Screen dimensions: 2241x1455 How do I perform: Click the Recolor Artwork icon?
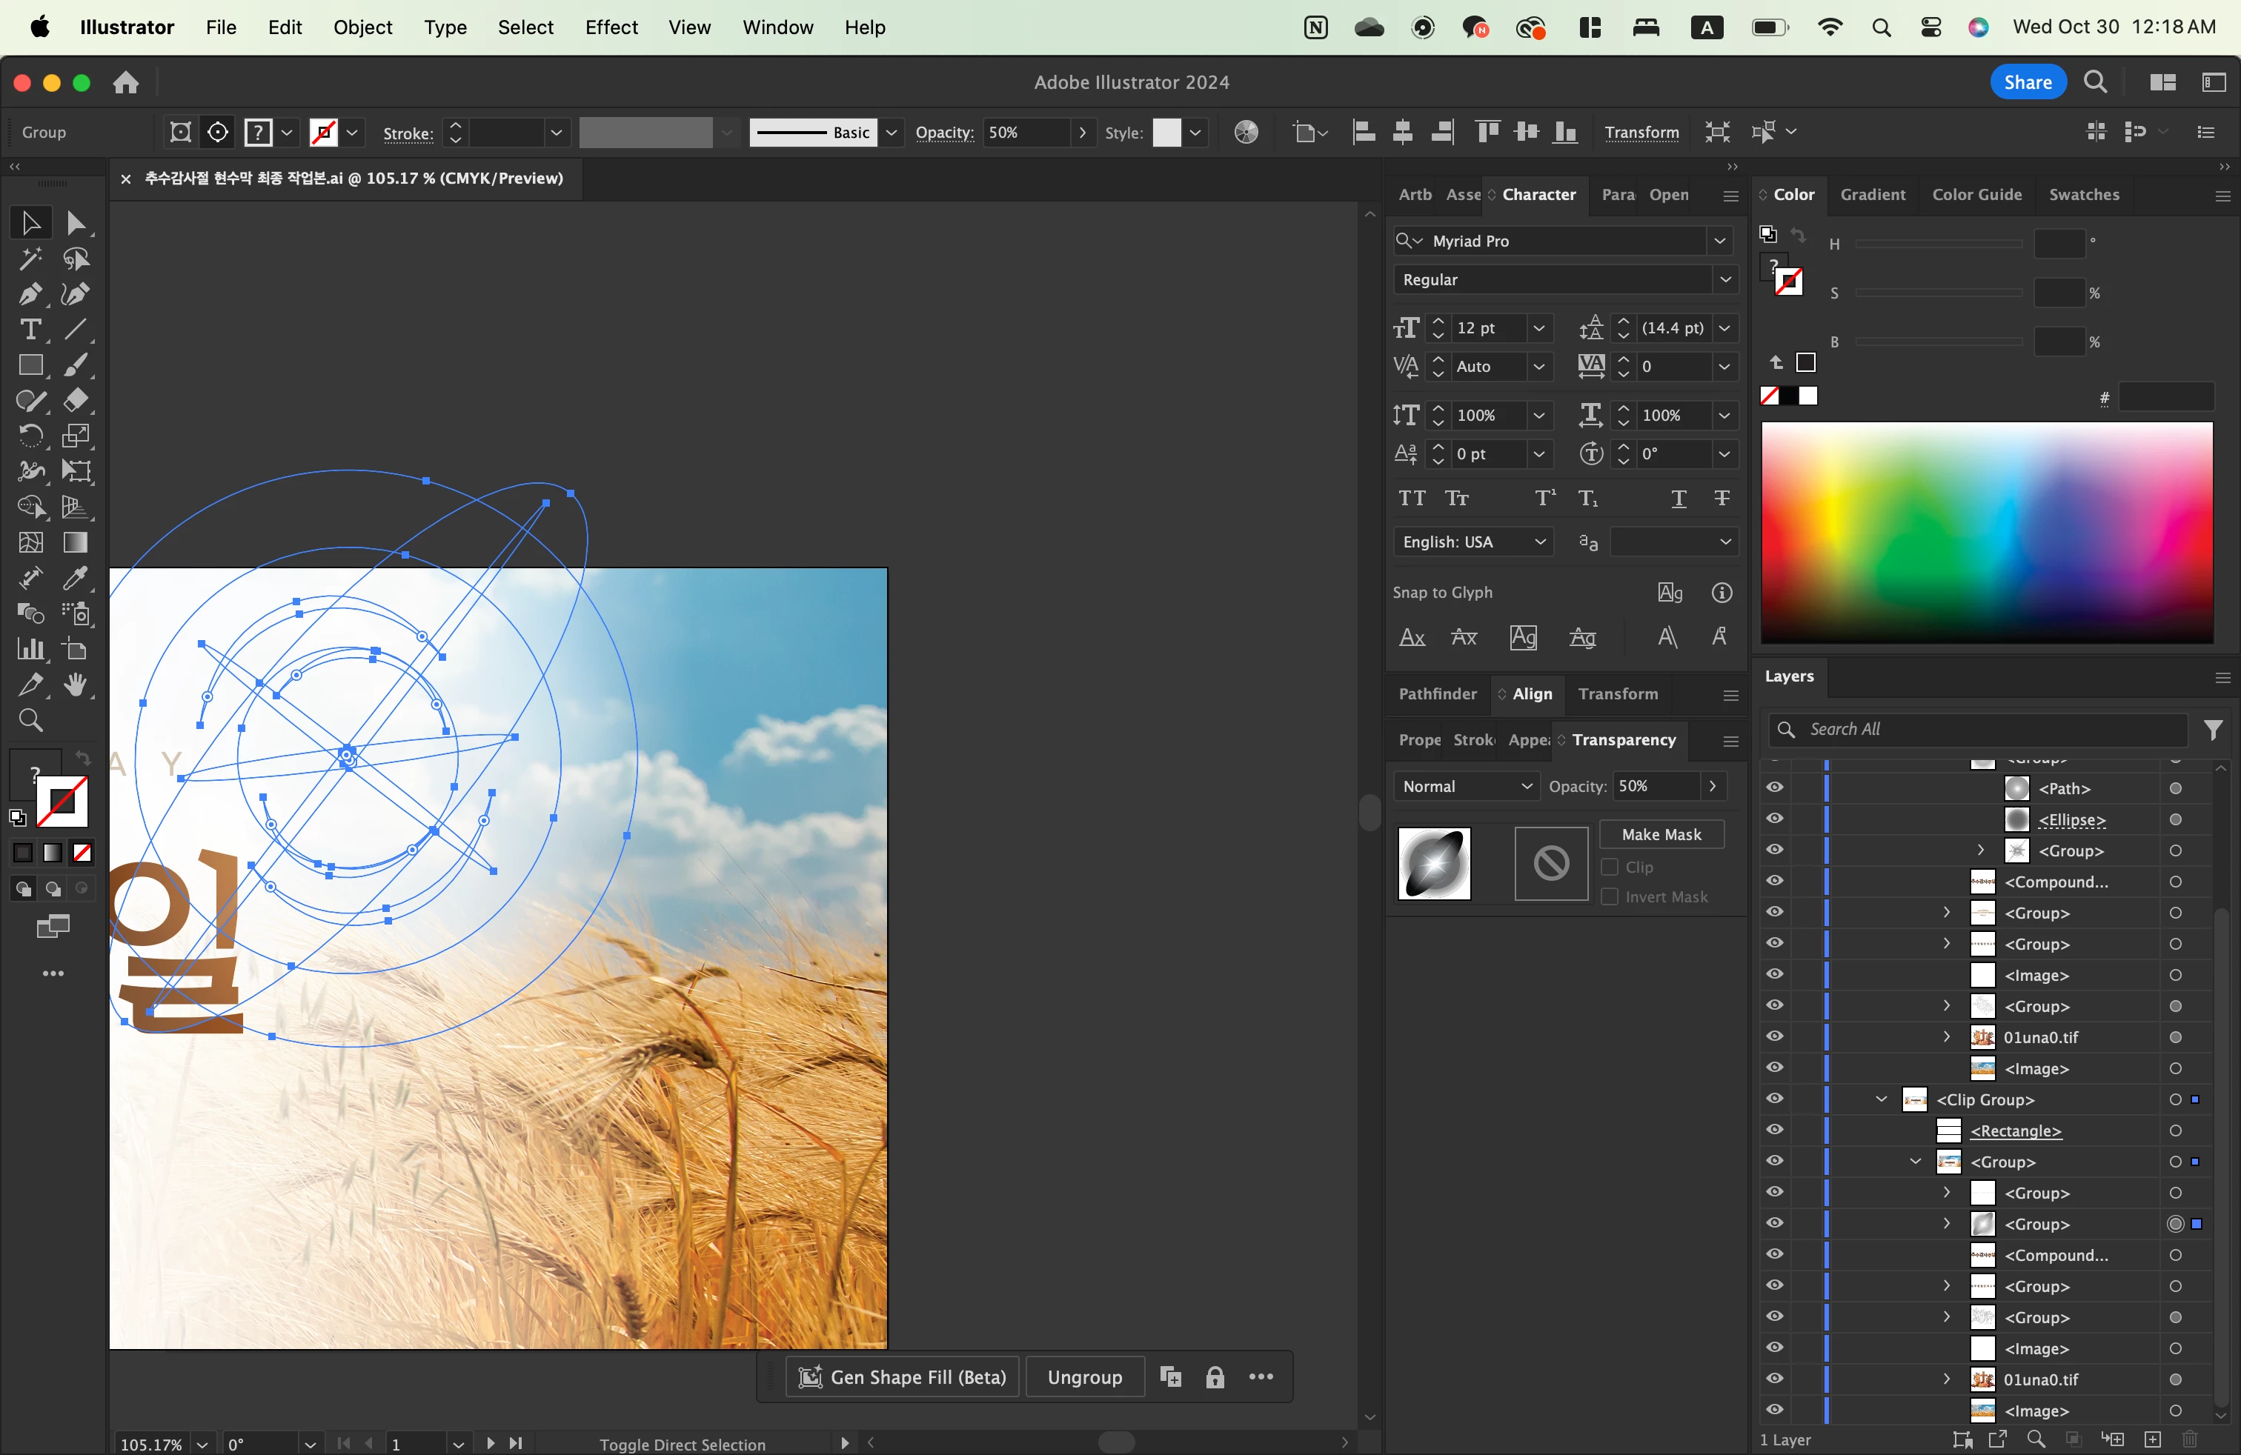1246,133
